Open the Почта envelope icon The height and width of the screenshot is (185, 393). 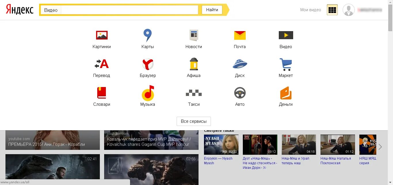tap(240, 35)
